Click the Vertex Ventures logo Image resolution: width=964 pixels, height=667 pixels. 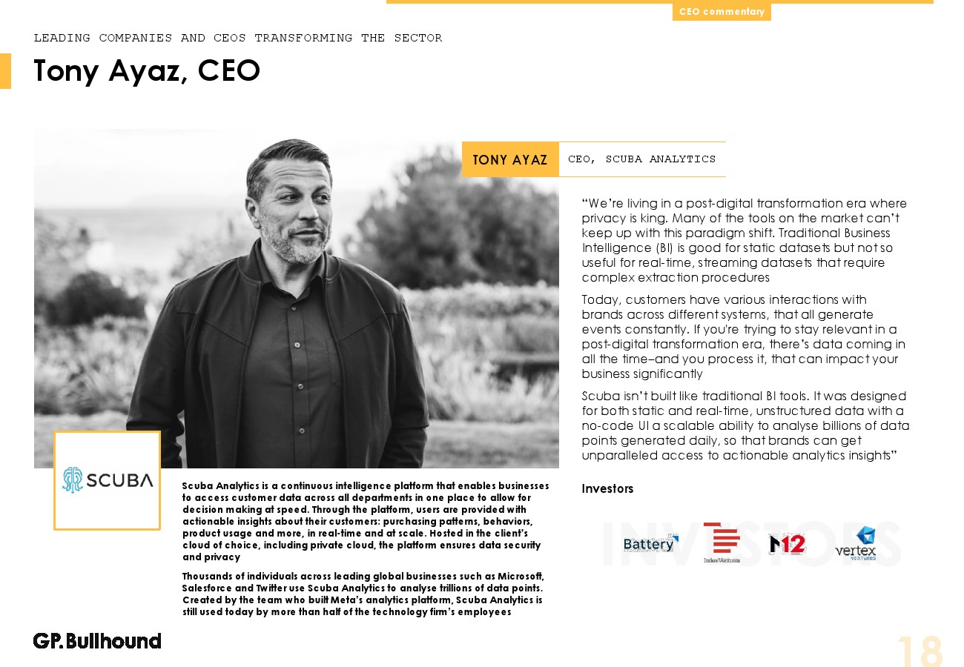click(x=856, y=544)
